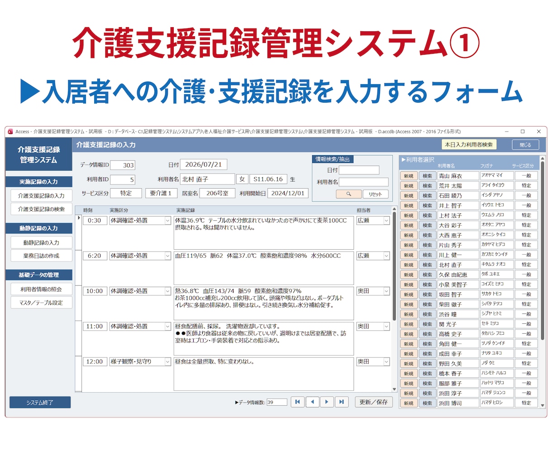Viewport: 552px width, 460px height.
Task: Click the Access app icon in title bar
Action: [10, 132]
